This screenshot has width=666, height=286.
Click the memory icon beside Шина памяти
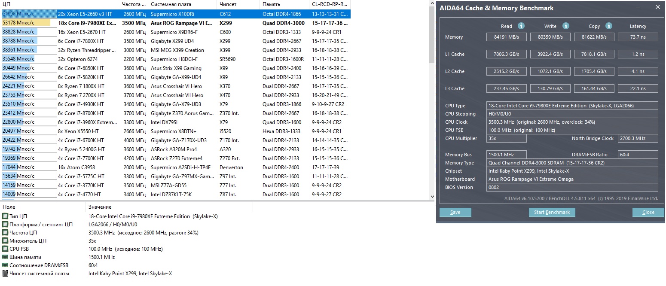pos(5,257)
